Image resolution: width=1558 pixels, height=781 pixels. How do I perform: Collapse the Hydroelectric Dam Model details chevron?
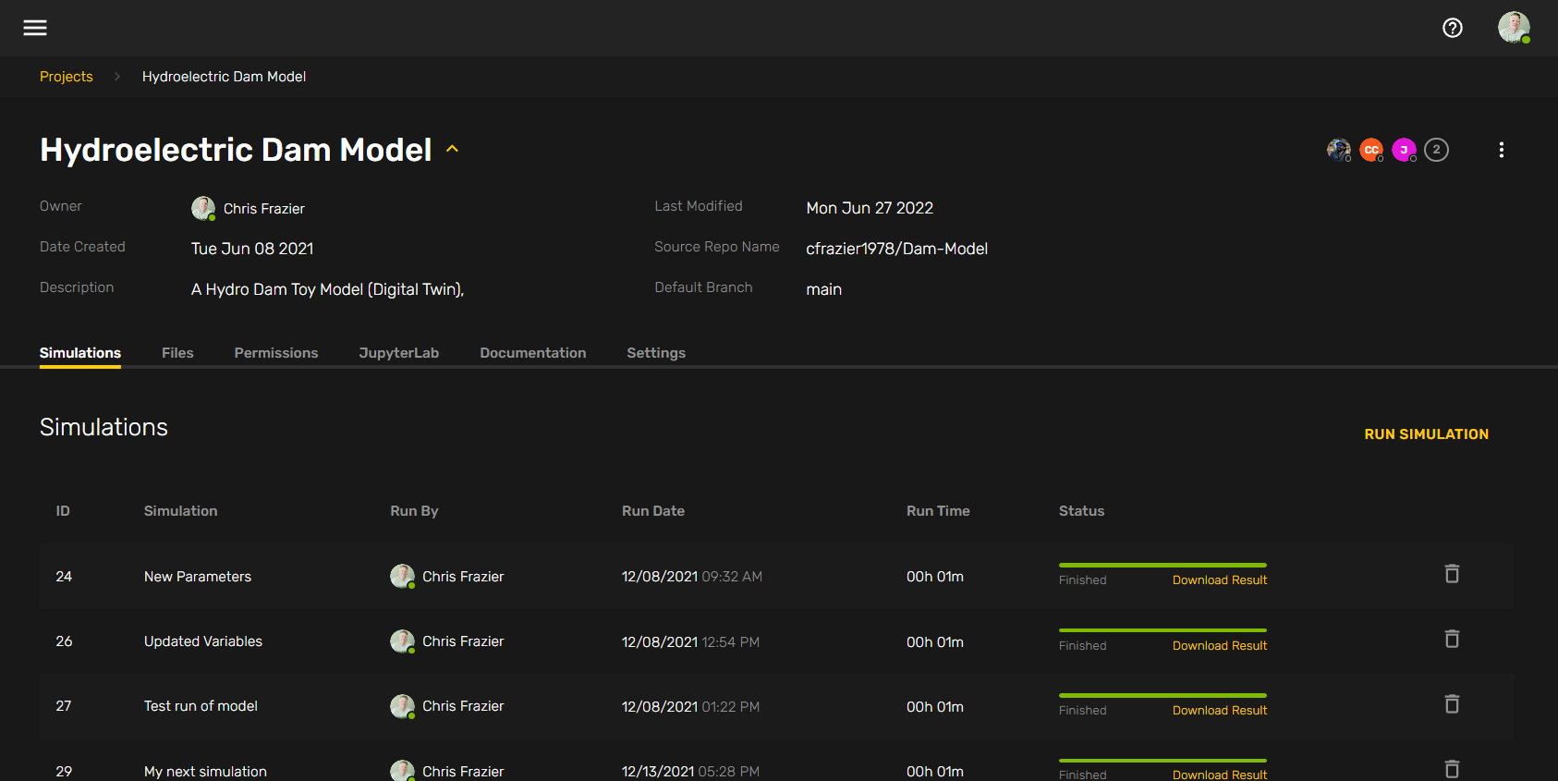point(453,149)
